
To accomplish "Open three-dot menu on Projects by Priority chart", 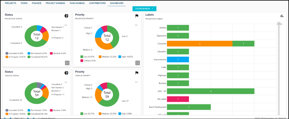I will tap(136, 25).
